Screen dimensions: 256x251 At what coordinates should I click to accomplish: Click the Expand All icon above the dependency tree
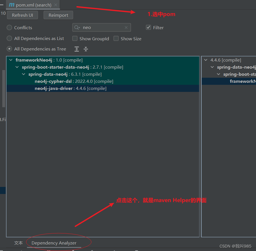pos(76,49)
